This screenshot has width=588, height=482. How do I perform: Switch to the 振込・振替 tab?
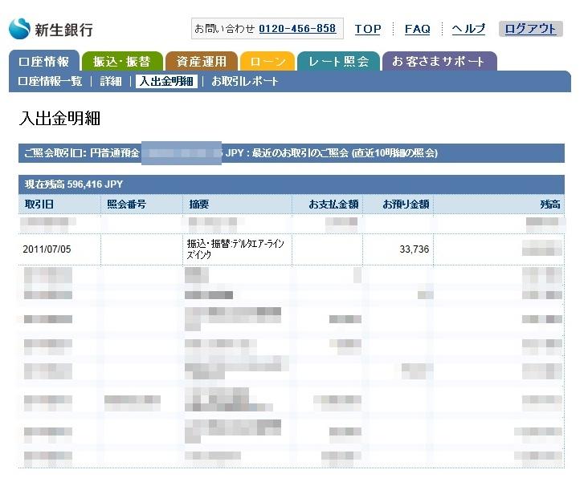[123, 62]
